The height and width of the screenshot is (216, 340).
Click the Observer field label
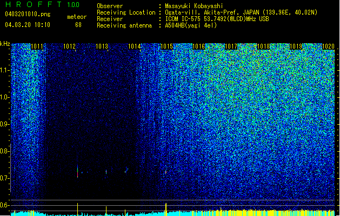(x=110, y=6)
